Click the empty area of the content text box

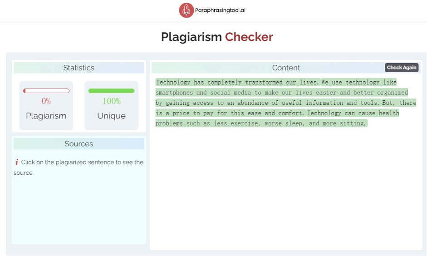[x=286, y=191]
